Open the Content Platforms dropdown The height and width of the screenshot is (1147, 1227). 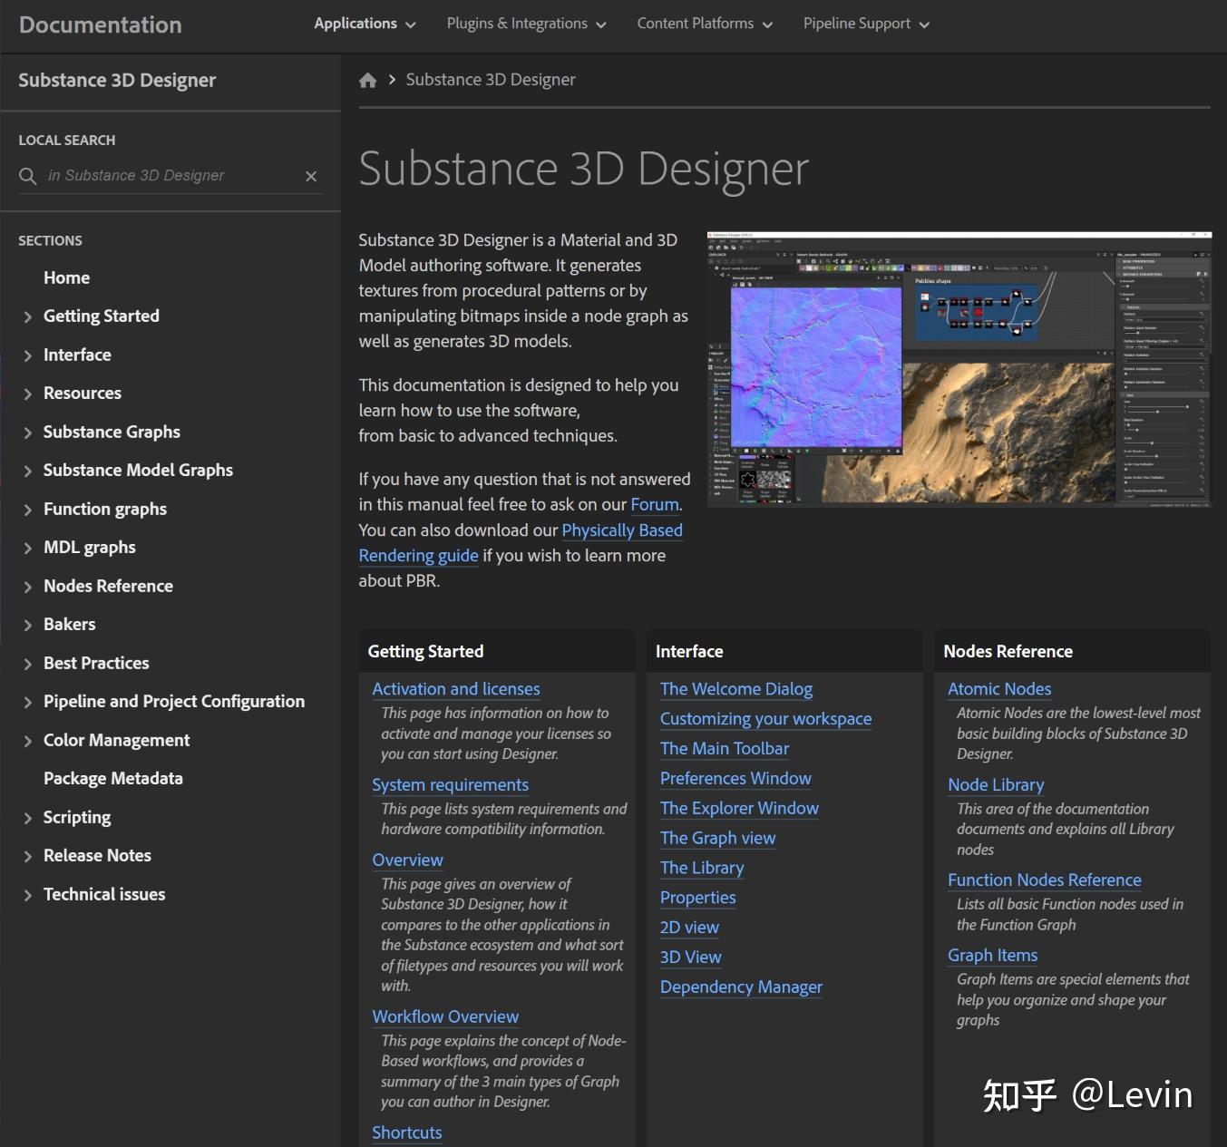(x=705, y=24)
